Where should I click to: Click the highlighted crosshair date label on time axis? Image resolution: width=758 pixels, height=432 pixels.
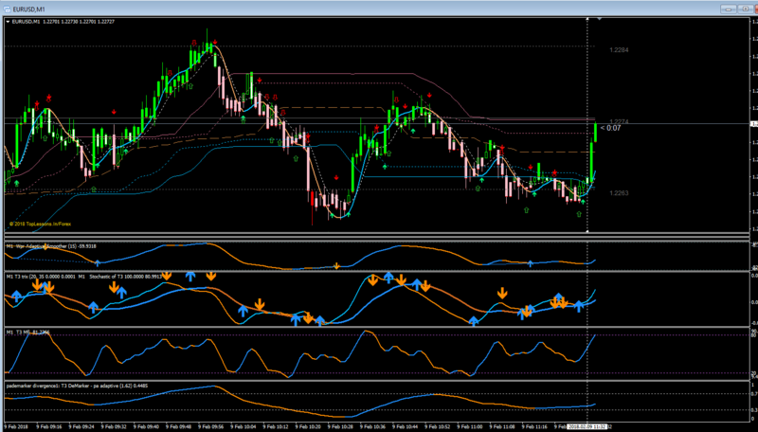[x=587, y=427]
